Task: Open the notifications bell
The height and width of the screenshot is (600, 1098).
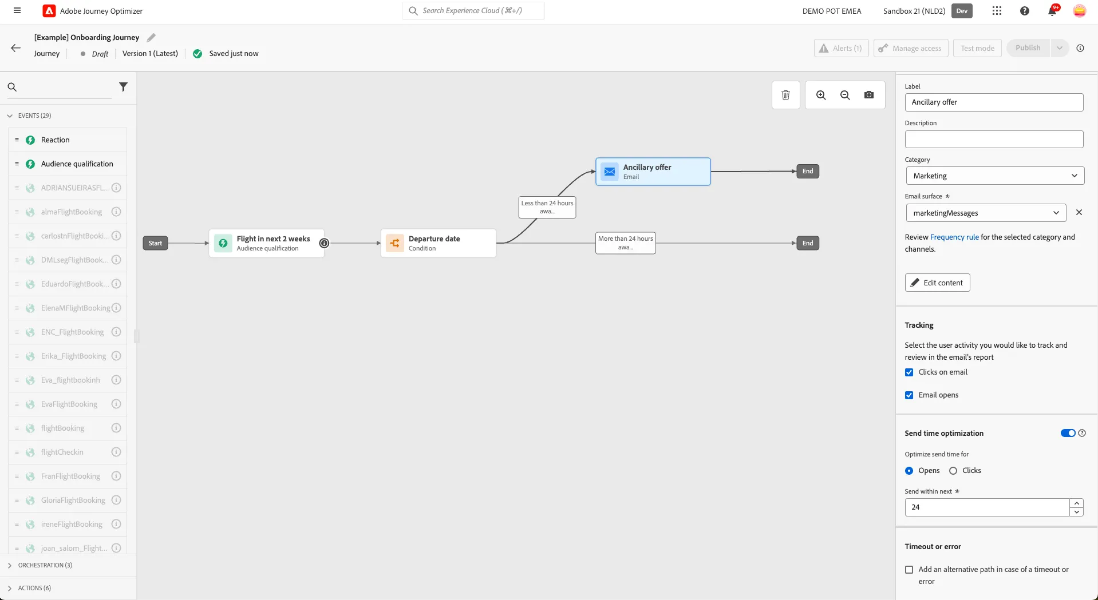Action: click(1052, 11)
